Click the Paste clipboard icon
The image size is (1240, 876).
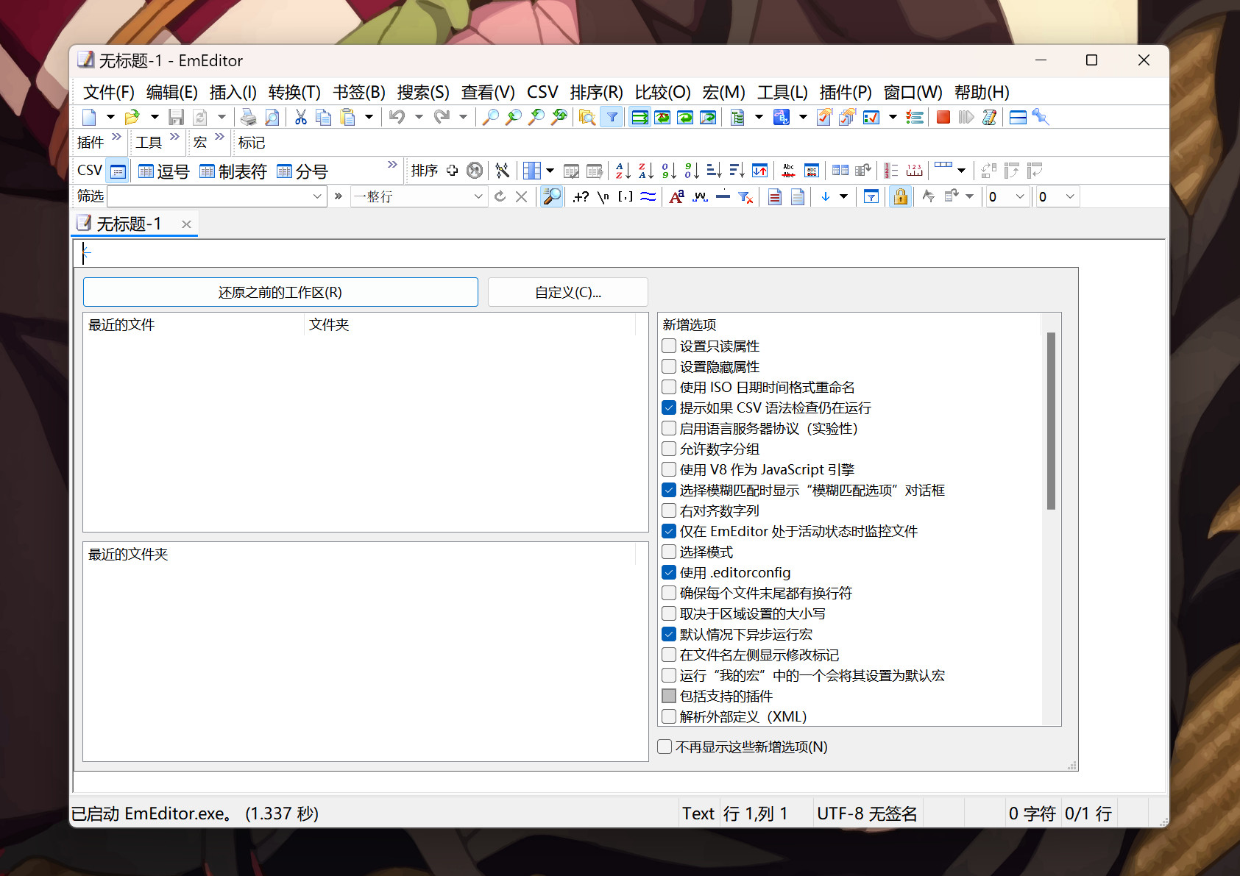coord(347,118)
